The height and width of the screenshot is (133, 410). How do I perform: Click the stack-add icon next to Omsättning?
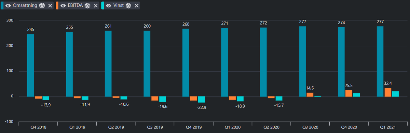pyautogui.click(x=42, y=5)
